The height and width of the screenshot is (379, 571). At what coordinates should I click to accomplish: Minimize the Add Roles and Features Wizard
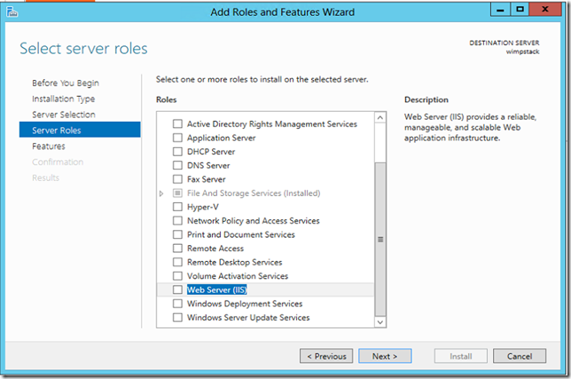(x=500, y=10)
